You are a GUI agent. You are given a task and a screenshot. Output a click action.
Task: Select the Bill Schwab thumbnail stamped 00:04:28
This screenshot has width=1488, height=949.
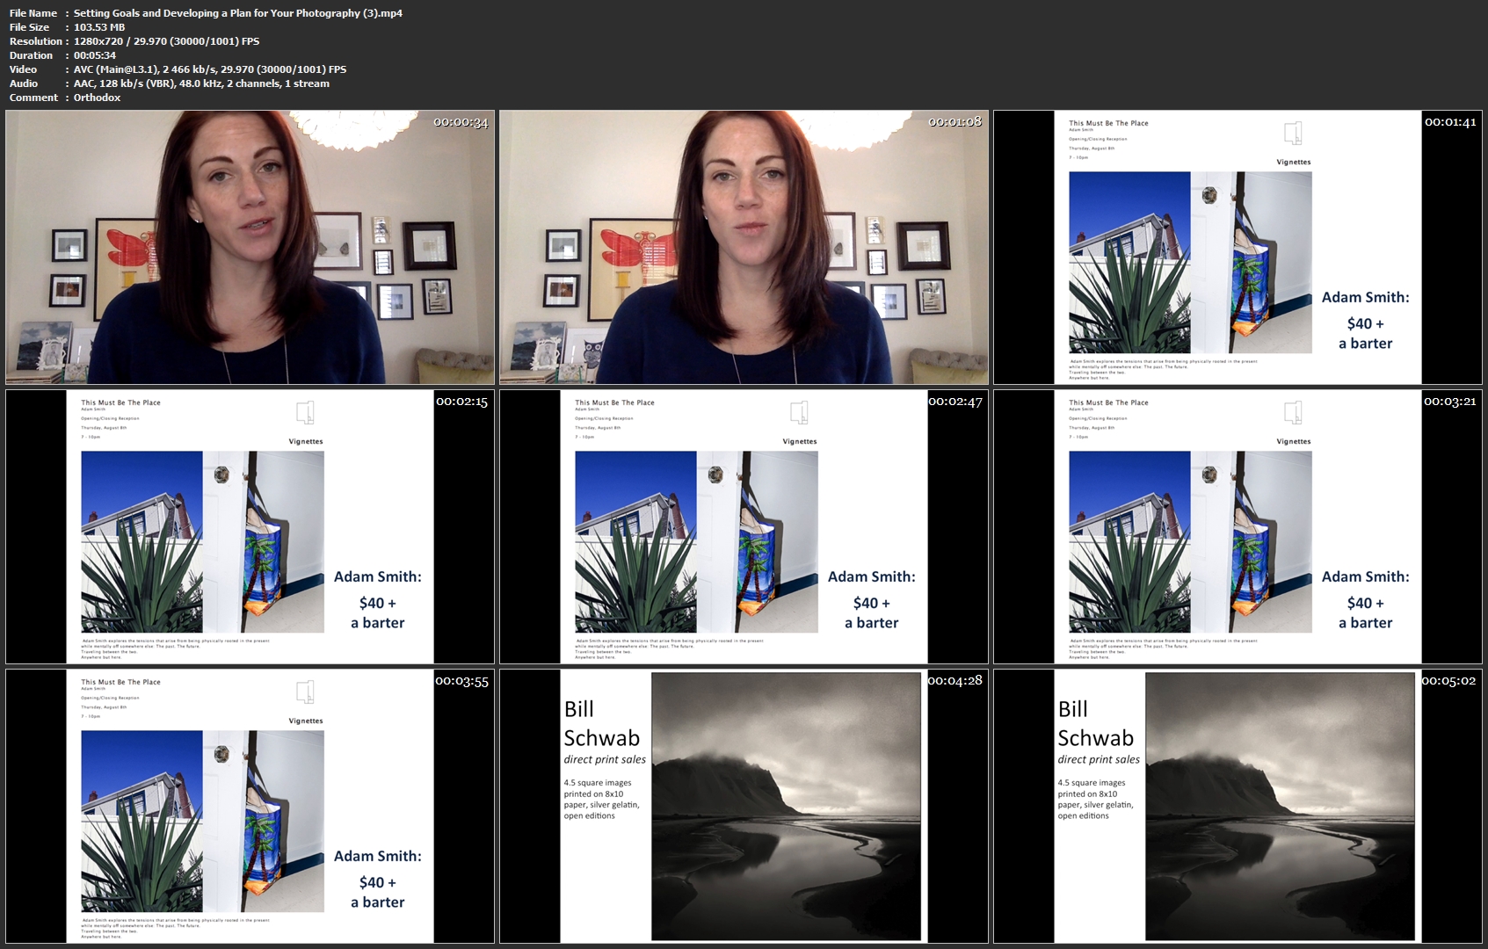point(744,806)
